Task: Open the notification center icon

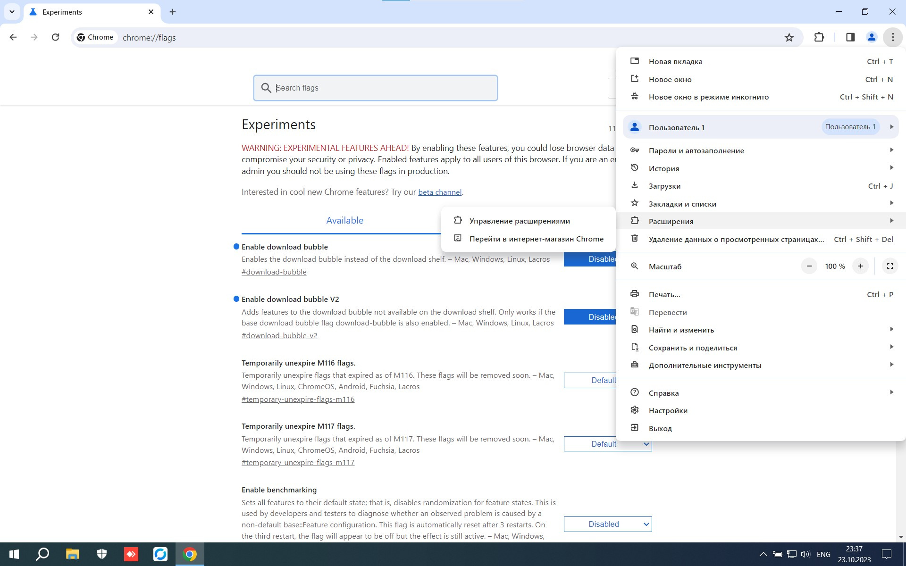Action: (887, 554)
